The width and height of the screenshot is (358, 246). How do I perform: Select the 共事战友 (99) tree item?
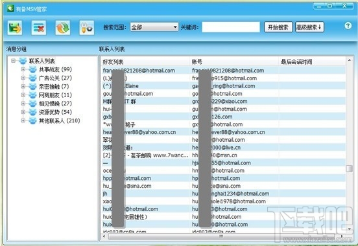[x=55, y=69]
